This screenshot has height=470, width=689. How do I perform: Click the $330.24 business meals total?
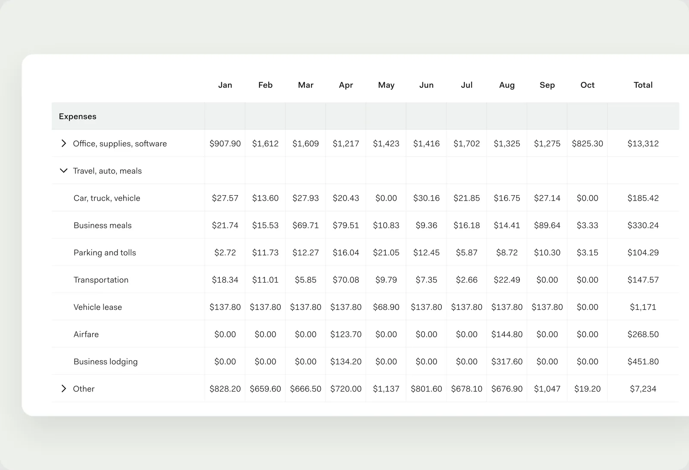coord(643,225)
